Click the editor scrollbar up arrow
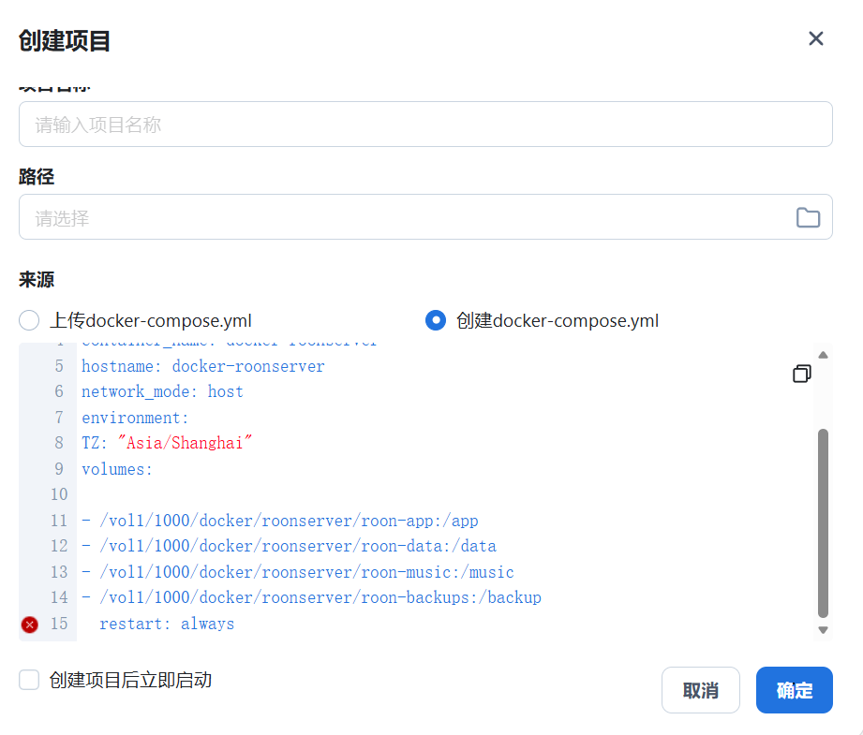Screen dimensions: 863x735 point(823,354)
